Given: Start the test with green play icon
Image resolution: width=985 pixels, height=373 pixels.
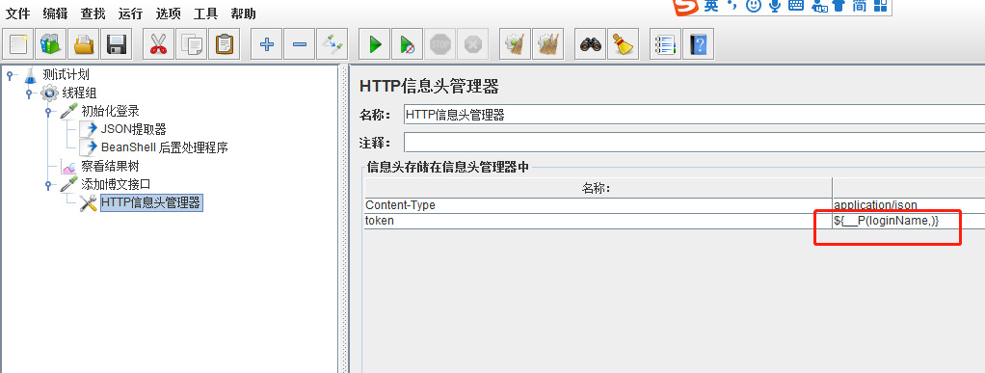Looking at the screenshot, I should [x=375, y=44].
